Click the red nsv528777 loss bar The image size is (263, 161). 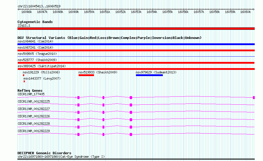click(x=136, y=63)
